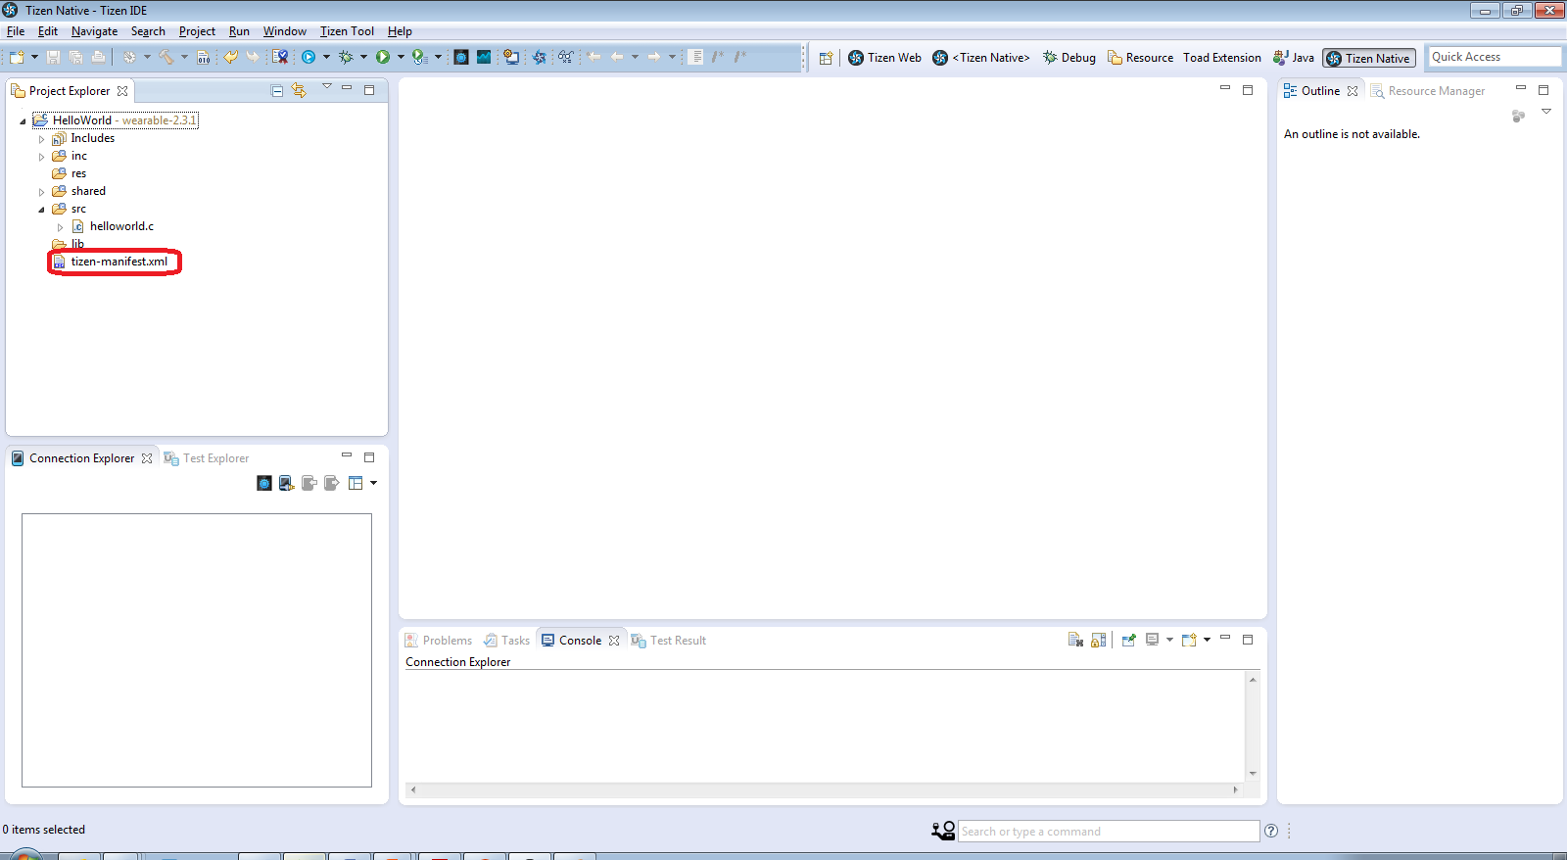Switch to Resource Manager tab
The width and height of the screenshot is (1567, 860).
1428,90
